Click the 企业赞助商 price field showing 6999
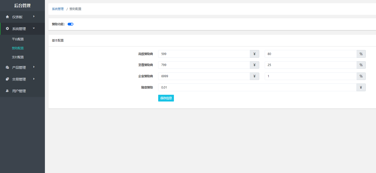Viewport: 376px width, 173px height. point(204,76)
